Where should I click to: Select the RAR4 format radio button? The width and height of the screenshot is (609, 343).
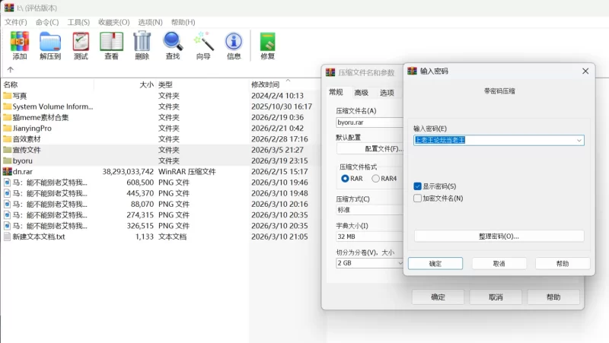[x=376, y=179]
